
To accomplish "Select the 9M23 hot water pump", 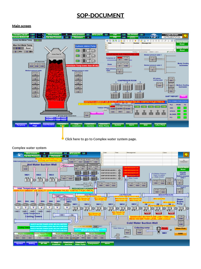I will [x=55, y=180].
